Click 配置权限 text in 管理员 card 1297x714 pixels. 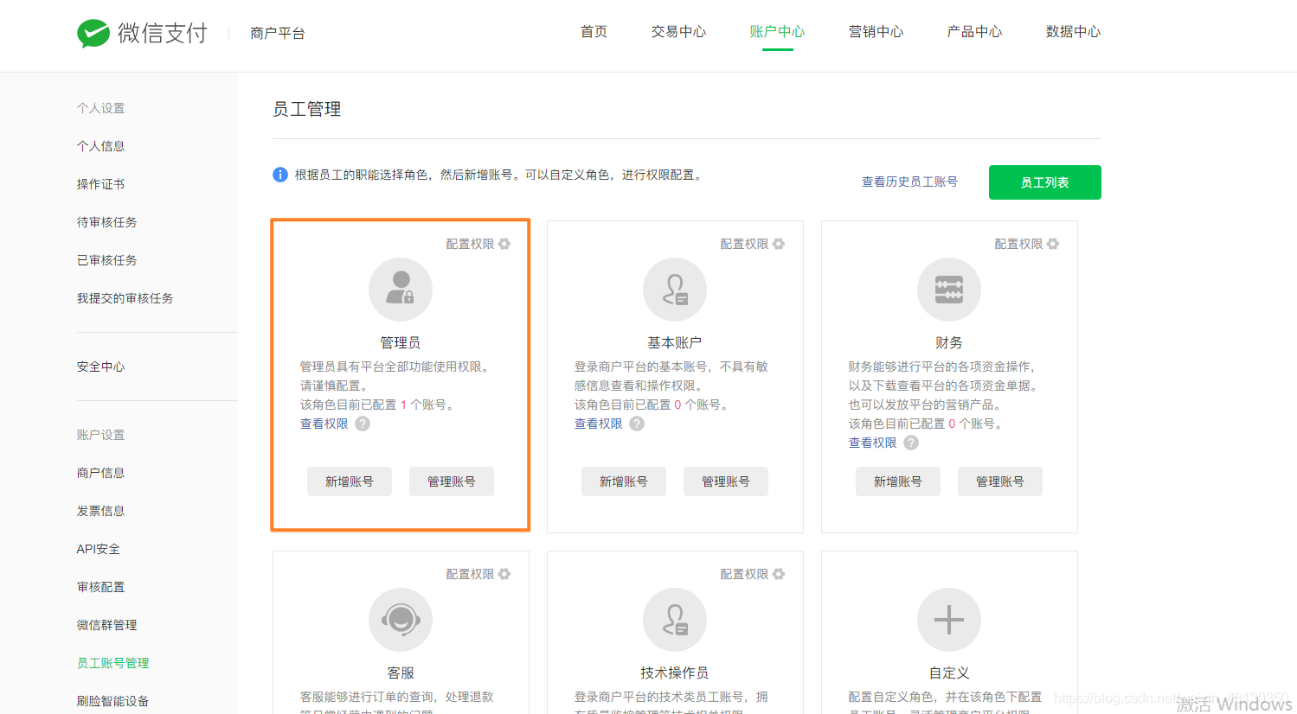(470, 244)
